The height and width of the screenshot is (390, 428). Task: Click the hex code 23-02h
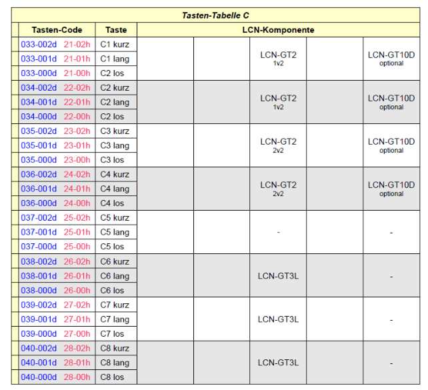click(x=77, y=131)
